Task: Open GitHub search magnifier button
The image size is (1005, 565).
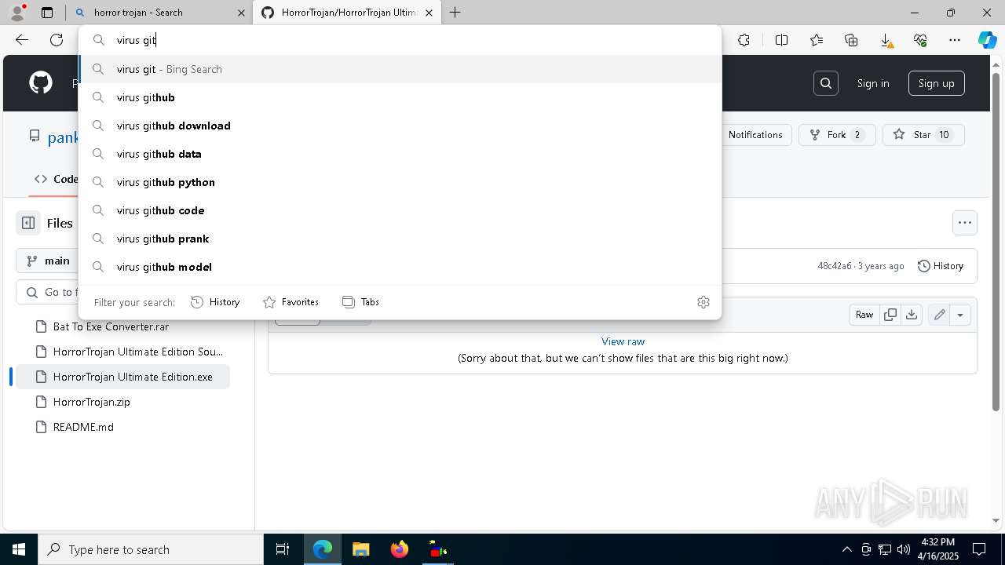Action: (826, 83)
